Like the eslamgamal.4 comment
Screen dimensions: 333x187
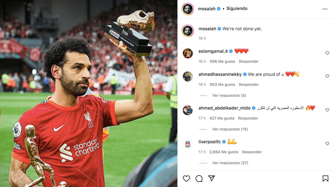click(x=327, y=53)
